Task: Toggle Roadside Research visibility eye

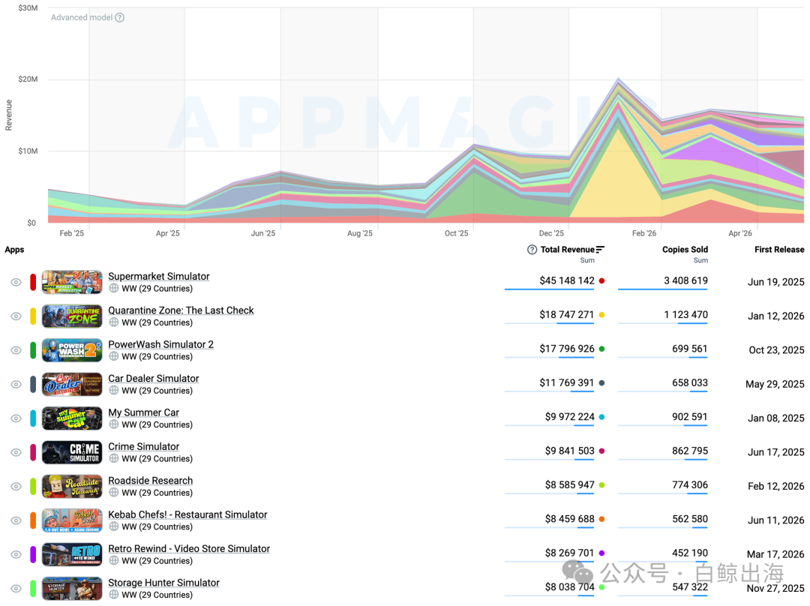Action: coord(16,487)
